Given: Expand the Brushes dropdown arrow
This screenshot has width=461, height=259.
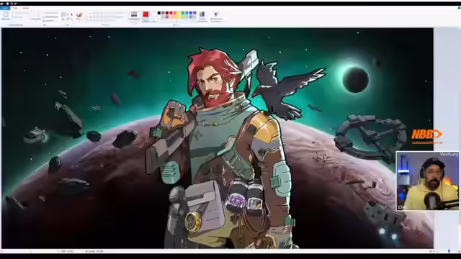Looking at the screenshot, I should pyautogui.click(x=79, y=21).
